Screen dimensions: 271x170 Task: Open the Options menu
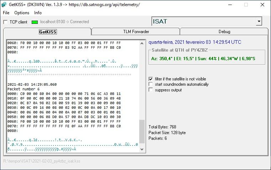(22, 13)
